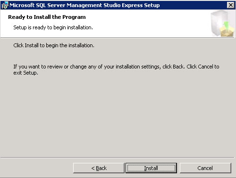Click the software box graphic in header

(222, 23)
